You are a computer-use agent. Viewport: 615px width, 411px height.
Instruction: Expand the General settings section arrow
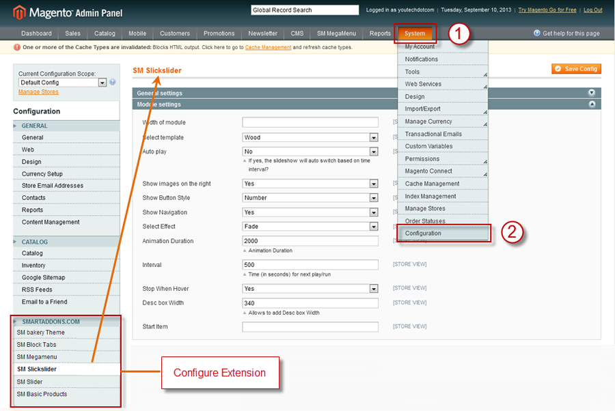[592, 93]
